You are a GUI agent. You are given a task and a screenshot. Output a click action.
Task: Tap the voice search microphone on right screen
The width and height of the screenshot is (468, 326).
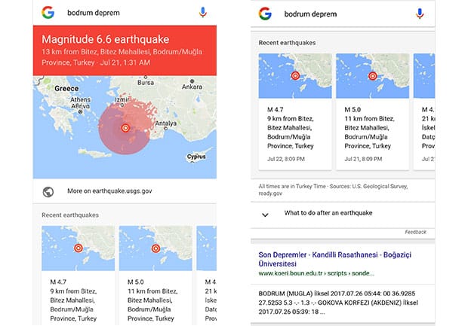(x=420, y=14)
